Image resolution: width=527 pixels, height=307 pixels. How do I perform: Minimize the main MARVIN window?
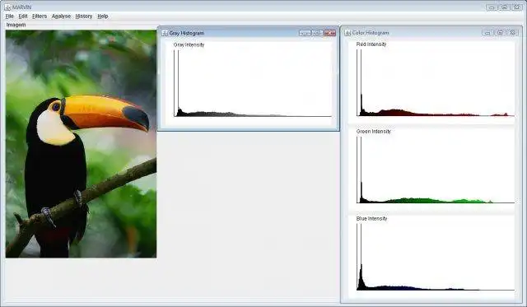[492, 7]
